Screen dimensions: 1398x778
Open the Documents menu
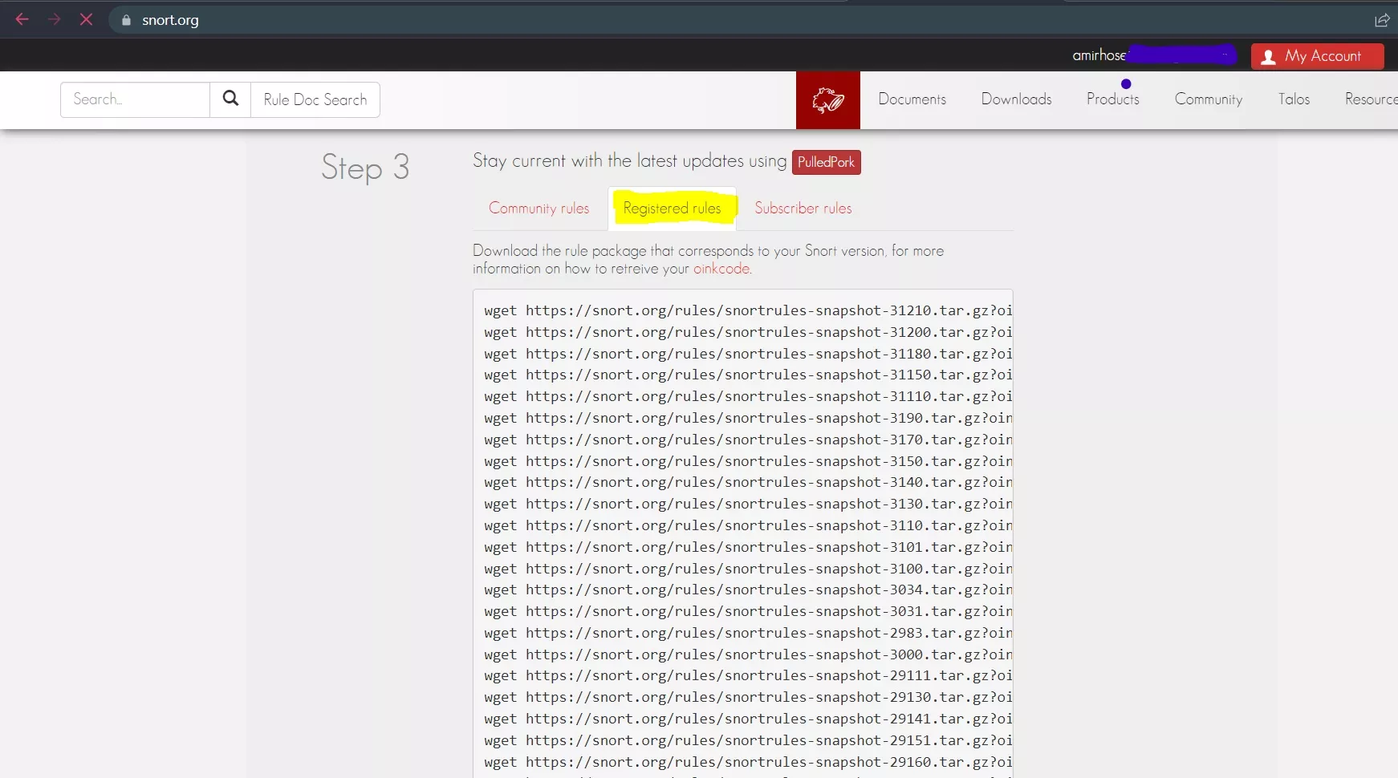(912, 99)
